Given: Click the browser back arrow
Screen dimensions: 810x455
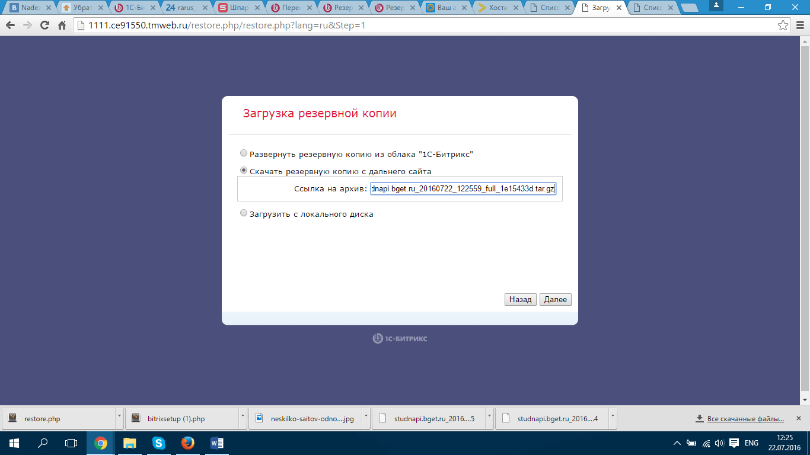Looking at the screenshot, I should [x=10, y=26].
